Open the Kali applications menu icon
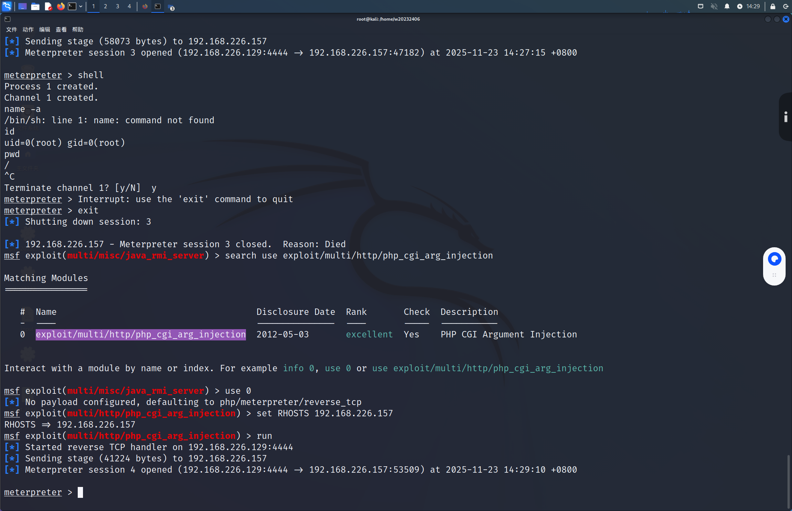The width and height of the screenshot is (792, 511). point(7,6)
